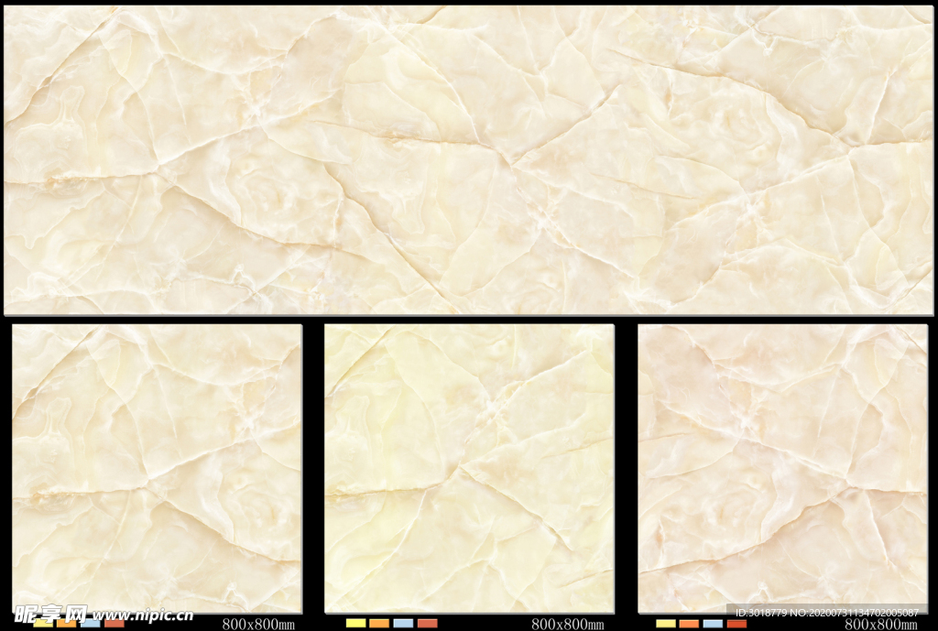The height and width of the screenshot is (631, 938).
Task: Select the right pinkish square tile sample
Action: pos(782,468)
